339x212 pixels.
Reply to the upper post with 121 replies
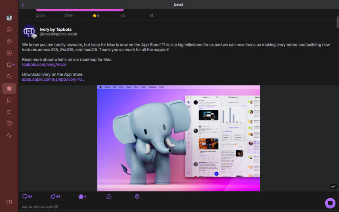40,16
